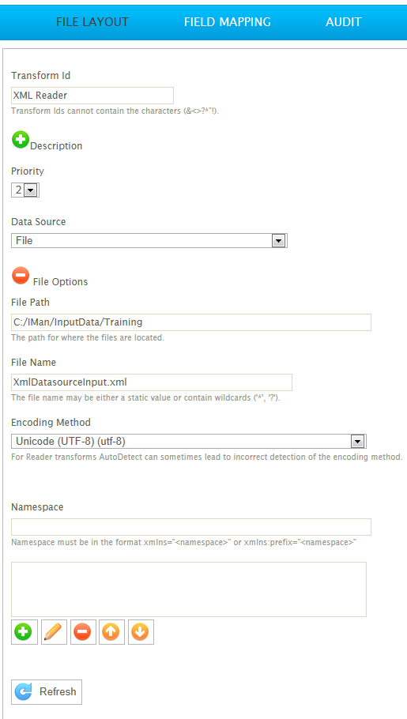Switch to the FIELD MAPPING tab
This screenshot has width=407, height=719.
pos(227,21)
